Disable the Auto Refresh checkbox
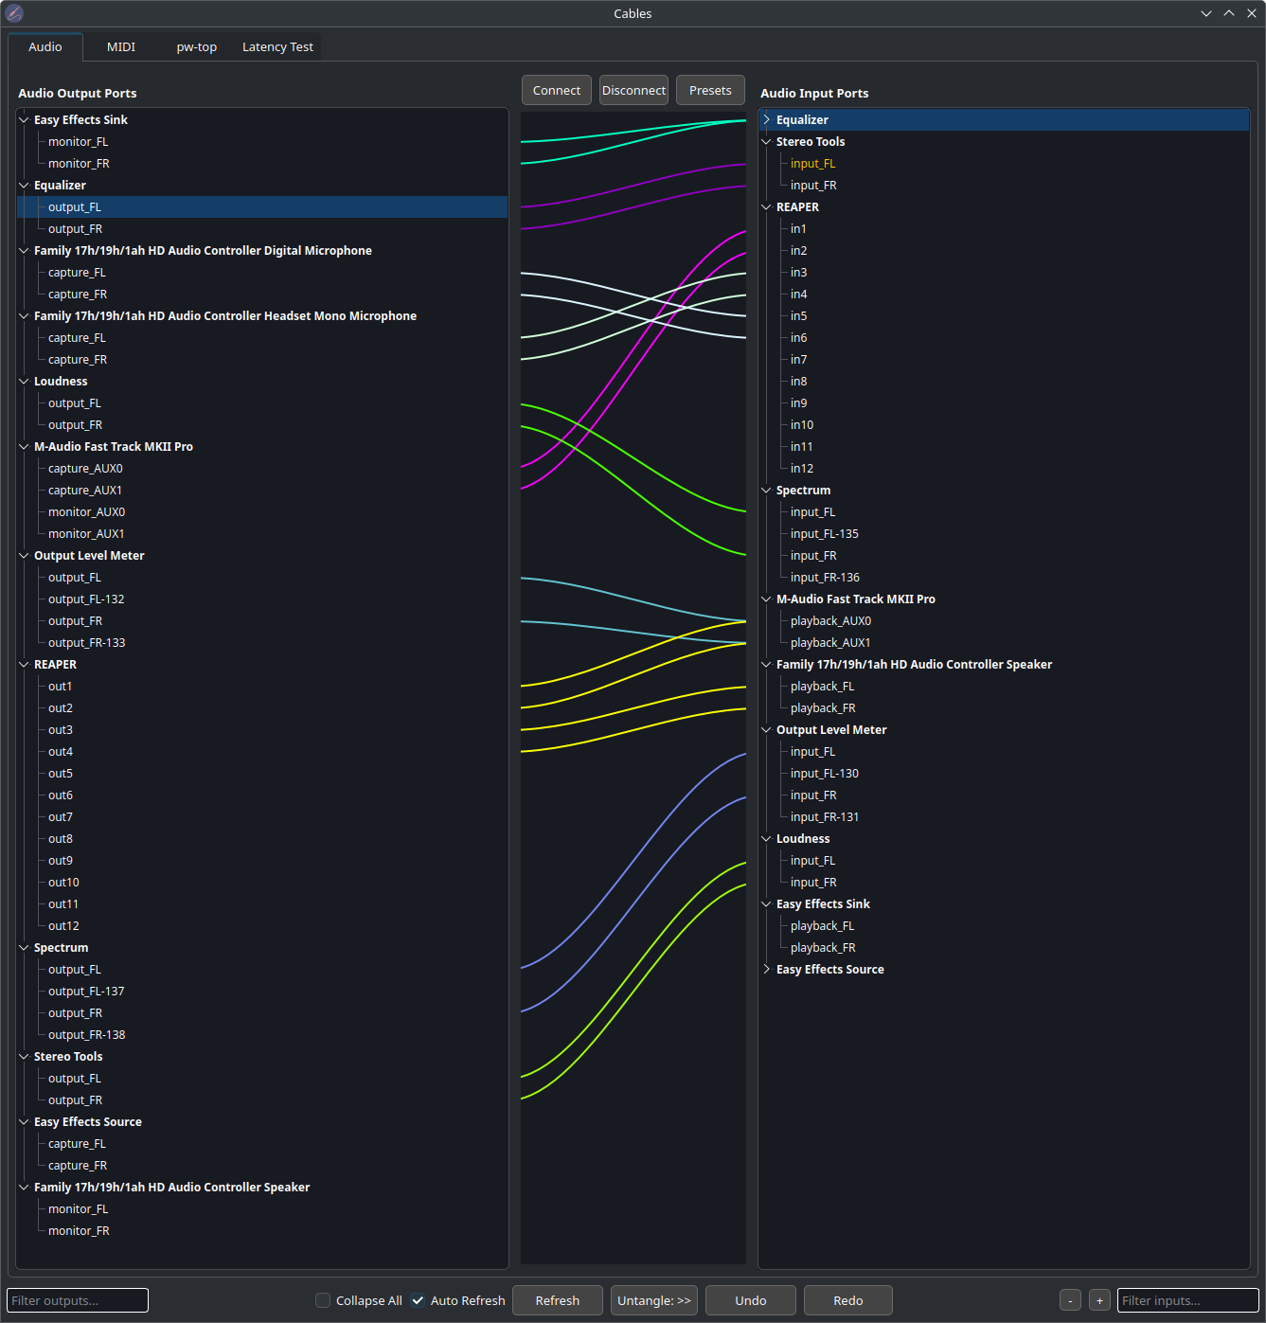This screenshot has height=1323, width=1266. tap(418, 1300)
